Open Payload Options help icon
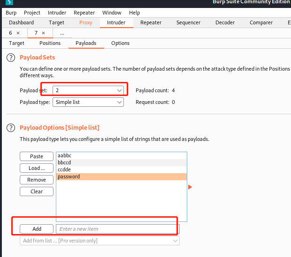 [x=11, y=128]
